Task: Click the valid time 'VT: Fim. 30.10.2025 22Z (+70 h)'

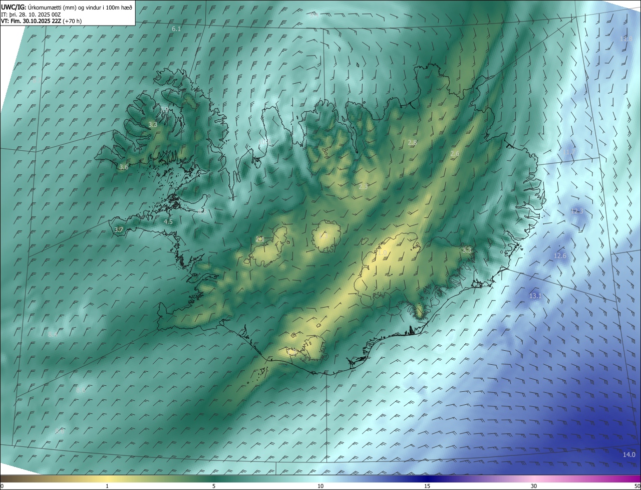Action: coord(42,21)
